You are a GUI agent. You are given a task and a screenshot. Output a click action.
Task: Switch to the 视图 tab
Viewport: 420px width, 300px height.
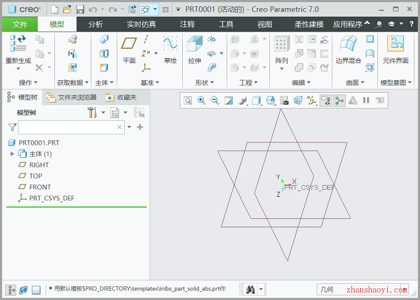click(264, 24)
